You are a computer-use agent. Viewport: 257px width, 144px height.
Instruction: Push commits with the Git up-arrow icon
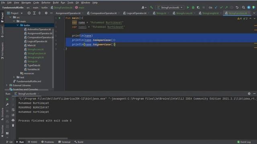tap(226, 8)
